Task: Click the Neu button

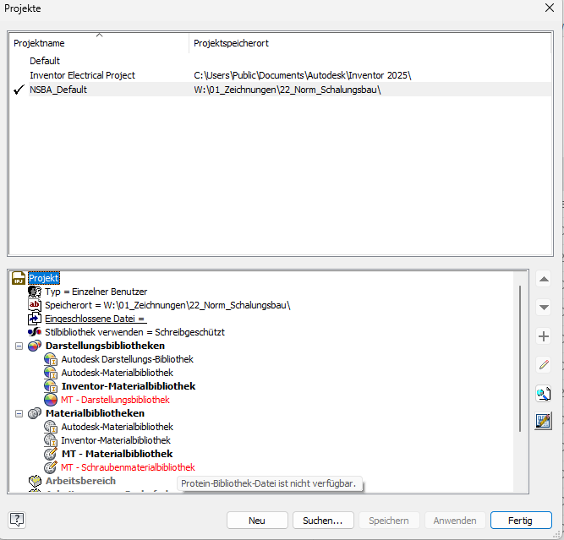Action: coord(257,521)
